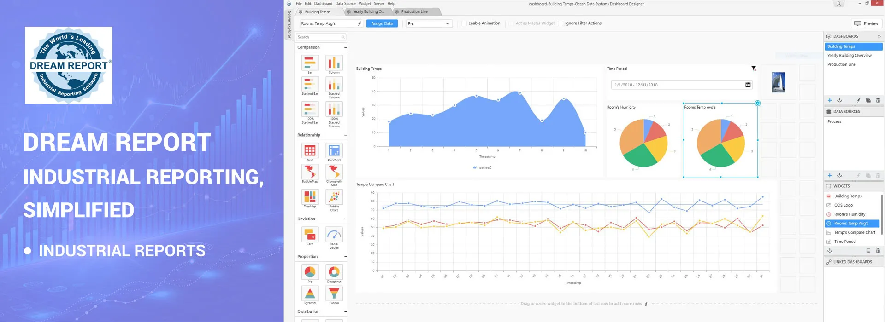
Task: Add a Radial Gauge widget
Action: click(334, 235)
